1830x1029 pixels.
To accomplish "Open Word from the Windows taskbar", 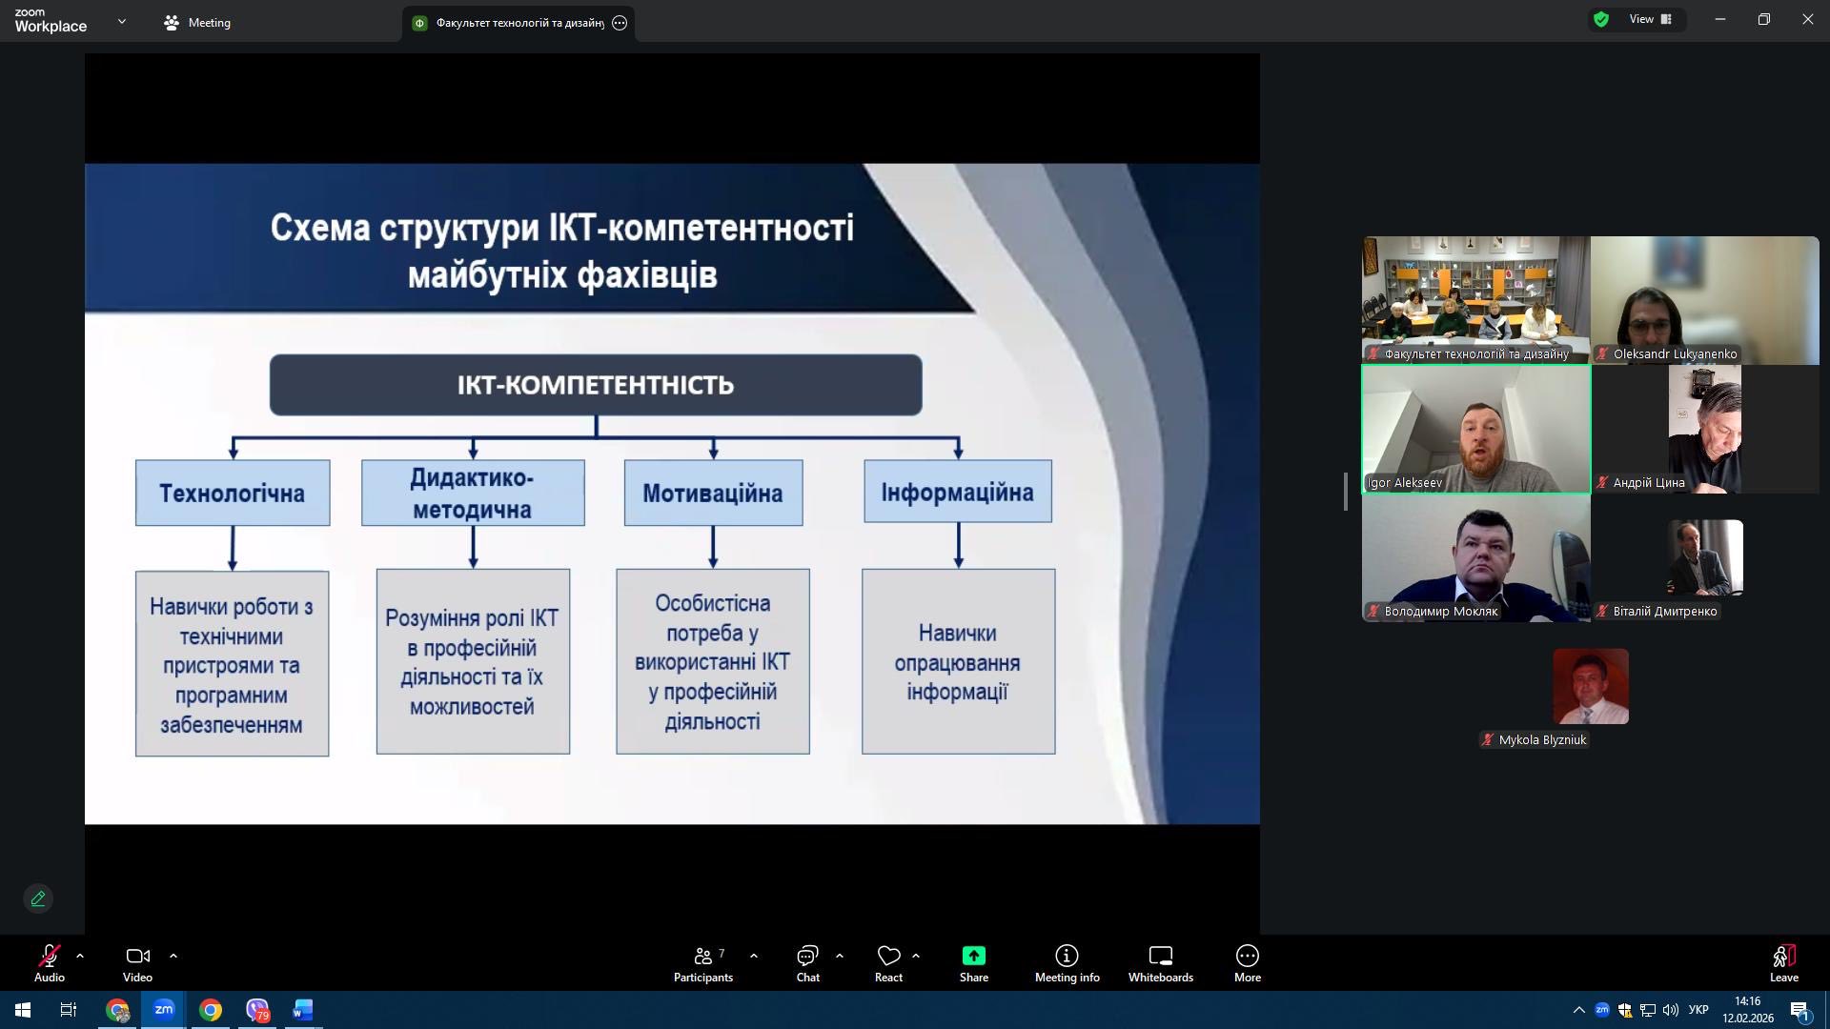I will coord(302,1010).
